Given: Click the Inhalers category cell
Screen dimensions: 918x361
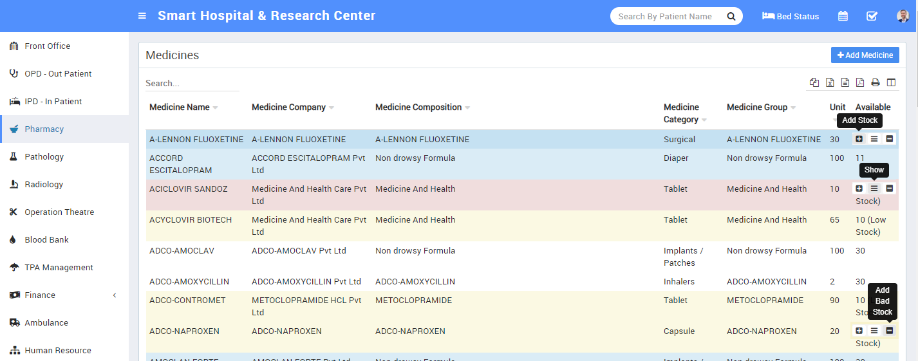Looking at the screenshot, I should [x=679, y=282].
